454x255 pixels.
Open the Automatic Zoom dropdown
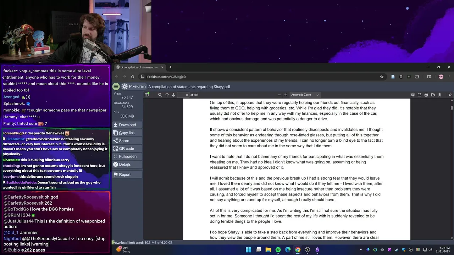305,95
